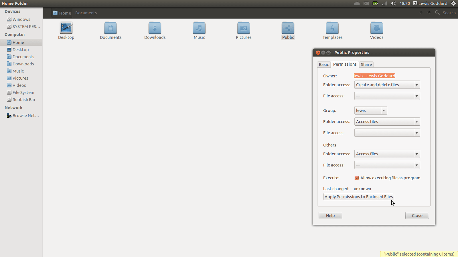Open group Folder access dropdown
The width and height of the screenshot is (458, 257).
pos(387,122)
